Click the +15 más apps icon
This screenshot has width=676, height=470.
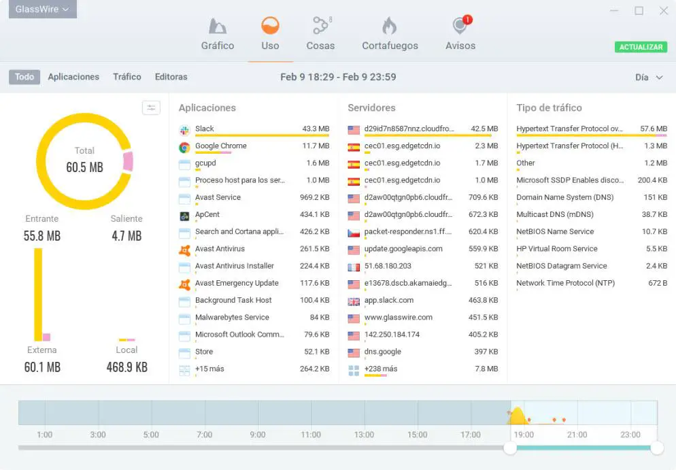(x=184, y=371)
